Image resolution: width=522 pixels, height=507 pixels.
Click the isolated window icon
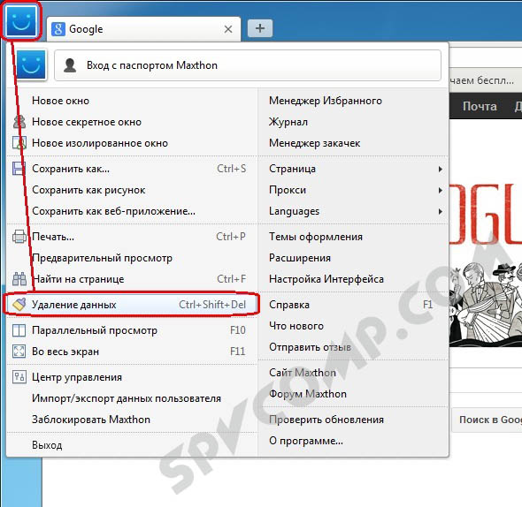[19, 143]
